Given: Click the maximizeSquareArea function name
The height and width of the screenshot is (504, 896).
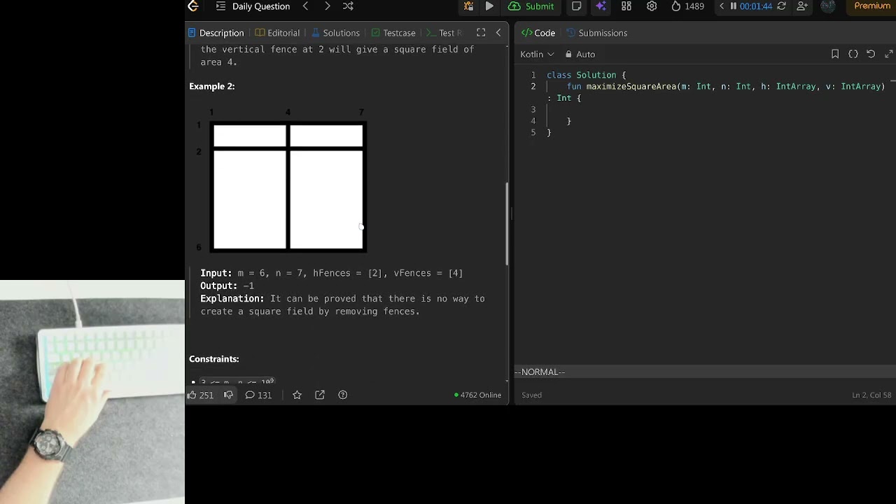Looking at the screenshot, I should point(631,86).
